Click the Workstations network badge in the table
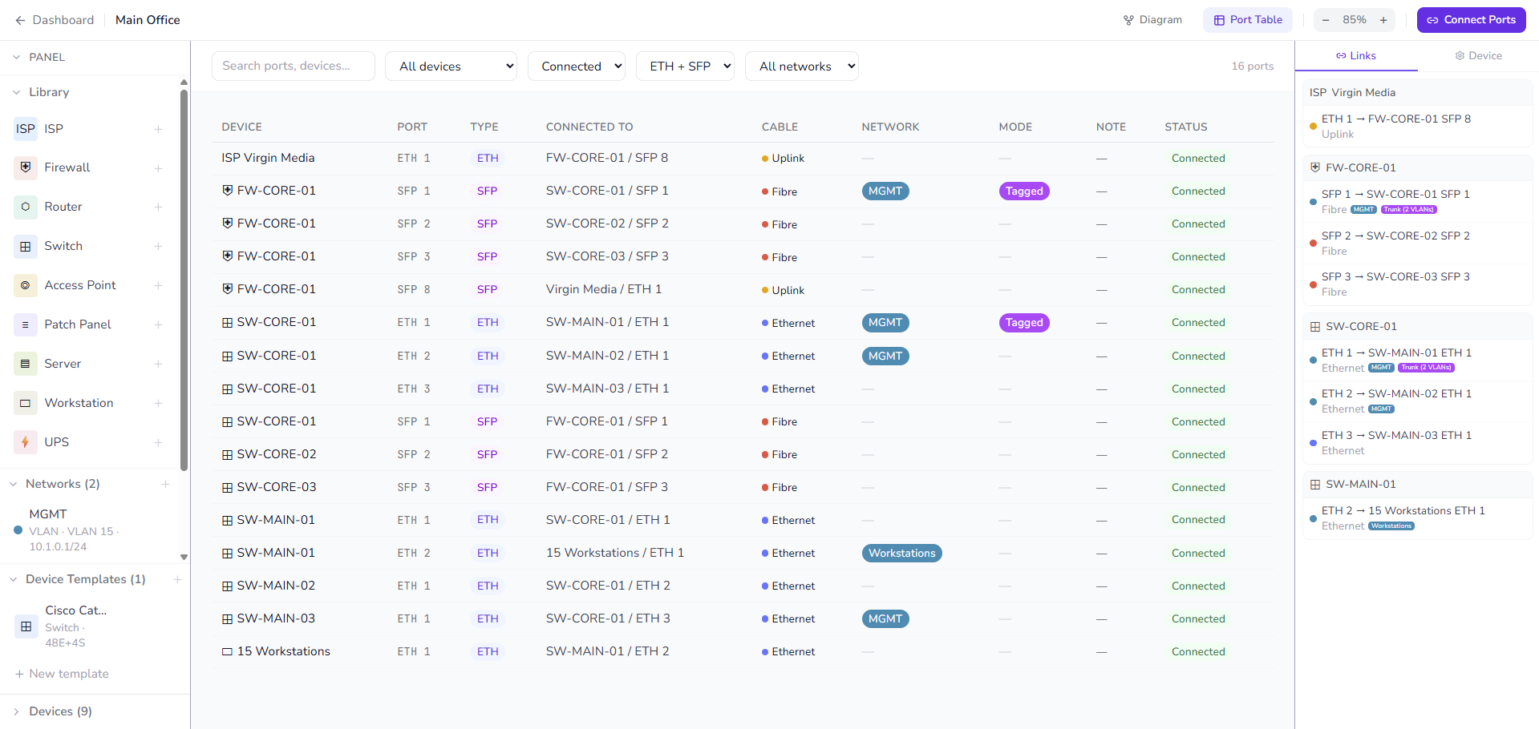This screenshot has height=729, width=1539. click(902, 554)
